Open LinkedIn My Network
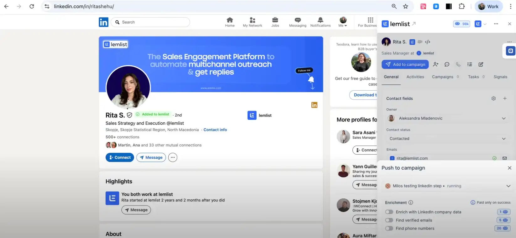The width and height of the screenshot is (516, 238). [x=252, y=22]
